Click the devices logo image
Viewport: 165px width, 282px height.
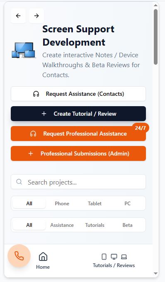[x=24, y=50]
